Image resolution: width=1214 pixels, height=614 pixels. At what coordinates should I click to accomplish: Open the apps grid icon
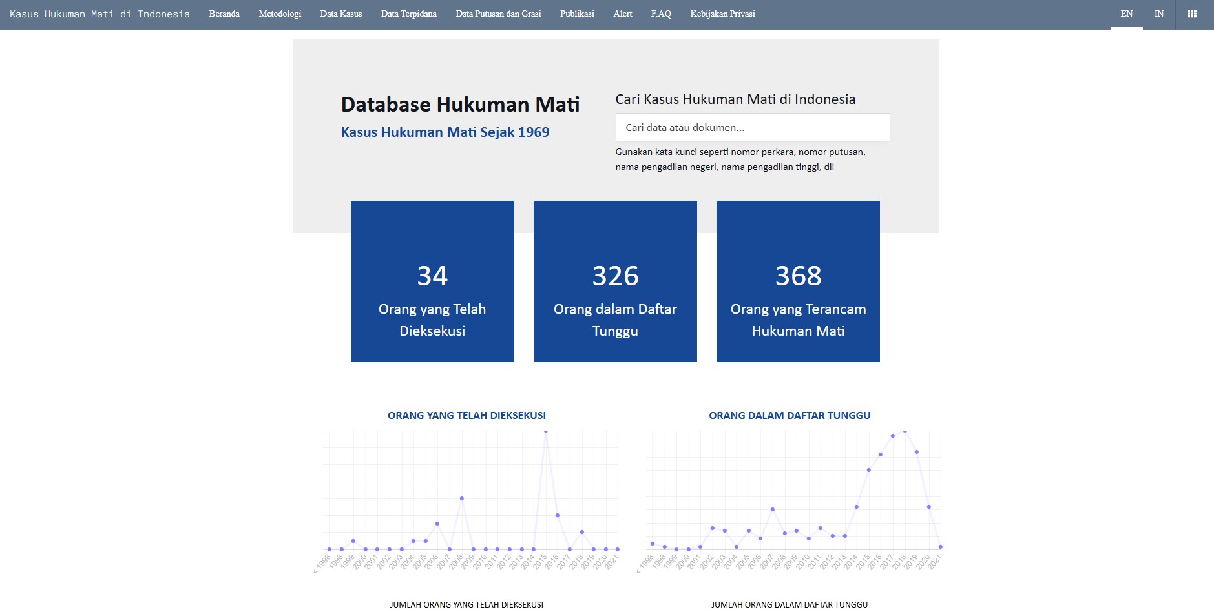tap(1192, 14)
